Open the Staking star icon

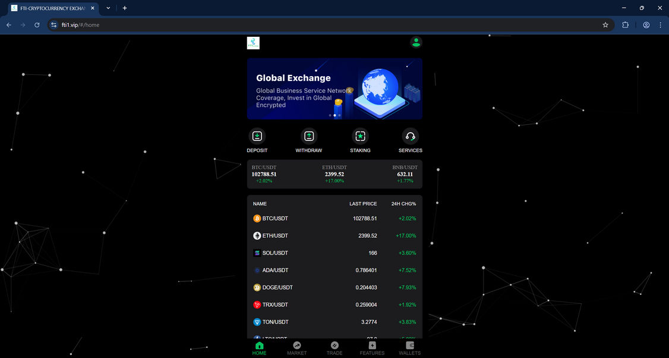[x=360, y=136]
